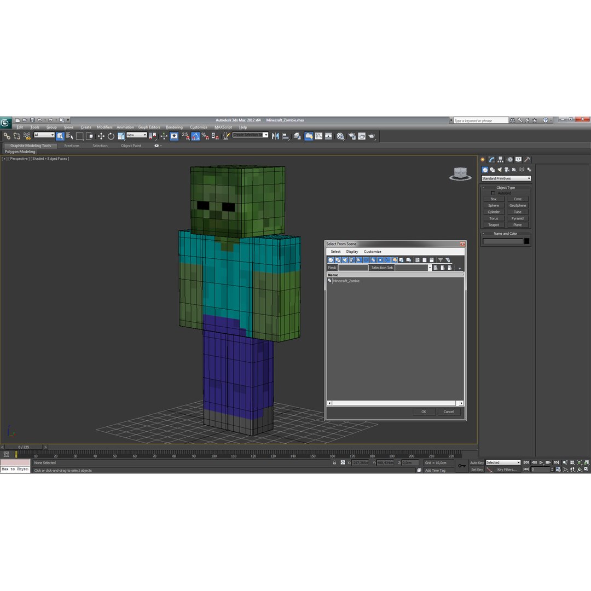Click Bind to Space Warp icon
The height and width of the screenshot is (591, 591).
click(27, 136)
